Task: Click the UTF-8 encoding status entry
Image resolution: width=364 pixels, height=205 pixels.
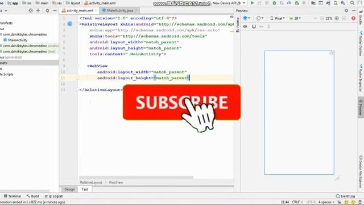Action: 311,202
